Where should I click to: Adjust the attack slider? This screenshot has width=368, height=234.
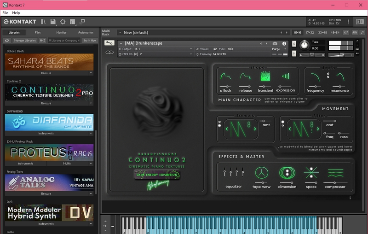click(225, 86)
